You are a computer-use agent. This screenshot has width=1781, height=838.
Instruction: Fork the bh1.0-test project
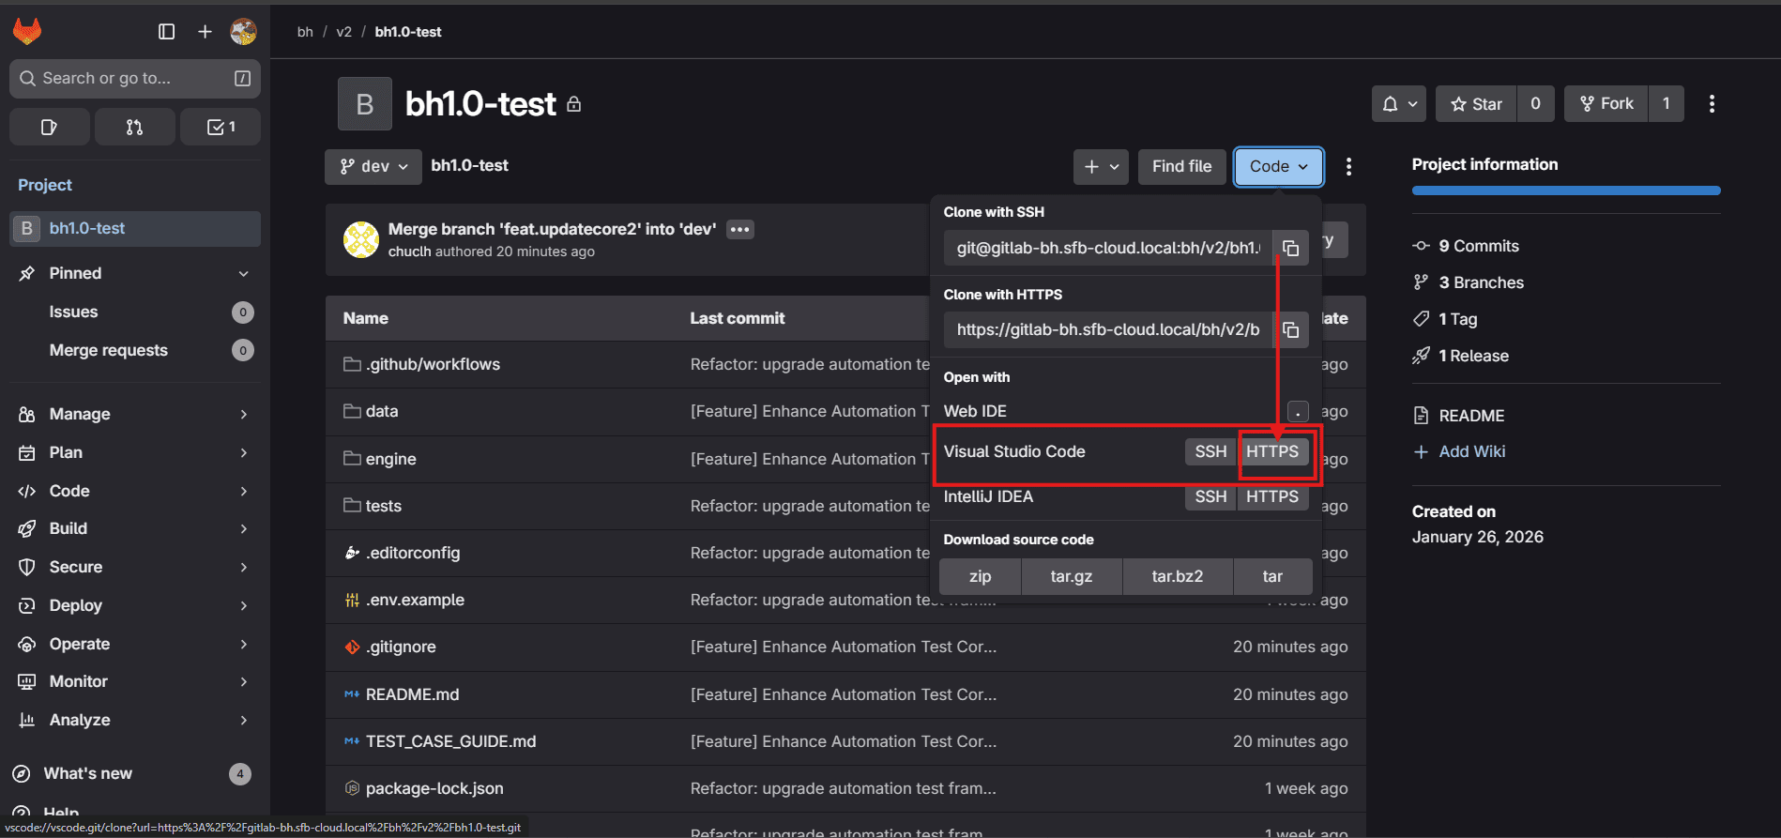(x=1606, y=104)
